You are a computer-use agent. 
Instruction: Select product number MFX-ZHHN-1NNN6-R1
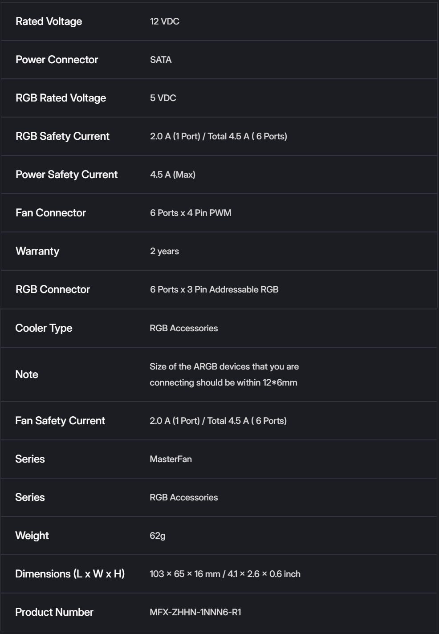(195, 612)
